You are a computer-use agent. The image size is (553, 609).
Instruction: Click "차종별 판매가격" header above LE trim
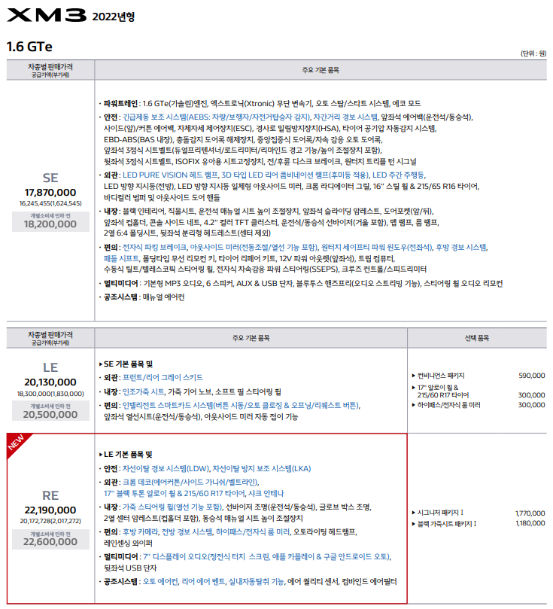click(50, 335)
